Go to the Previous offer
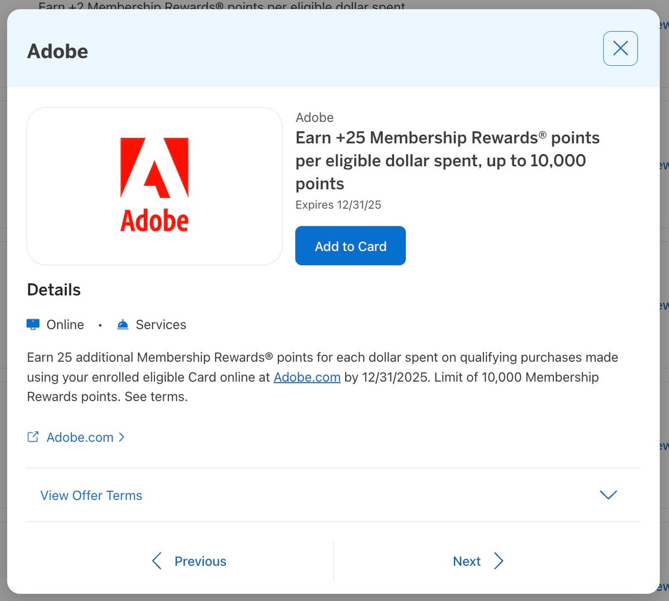The width and height of the screenshot is (669, 601). point(200,561)
